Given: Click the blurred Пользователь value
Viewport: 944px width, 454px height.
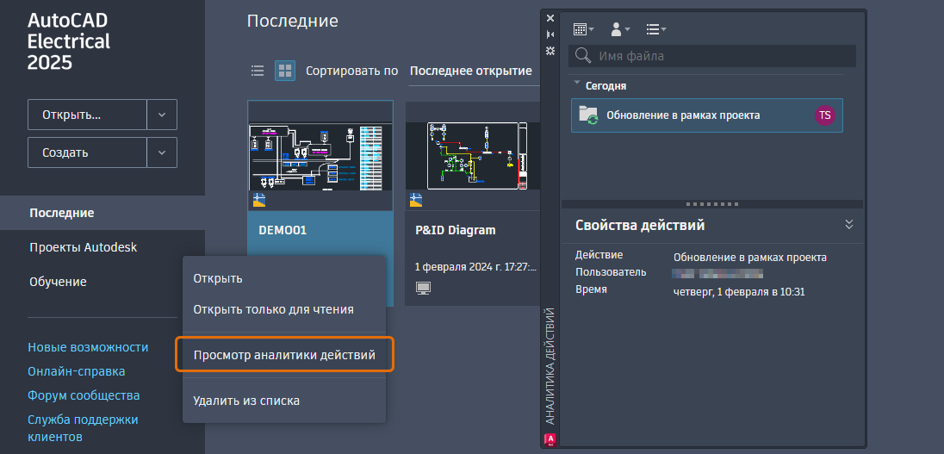Looking at the screenshot, I should [717, 274].
